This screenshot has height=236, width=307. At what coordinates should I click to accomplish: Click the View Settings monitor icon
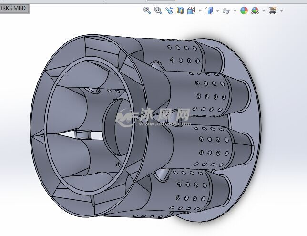pyautogui.click(x=273, y=10)
